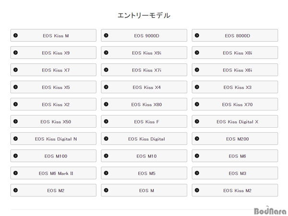Go to the EOS Kiss X80 model
This screenshot has height=216, width=288.
click(144, 104)
